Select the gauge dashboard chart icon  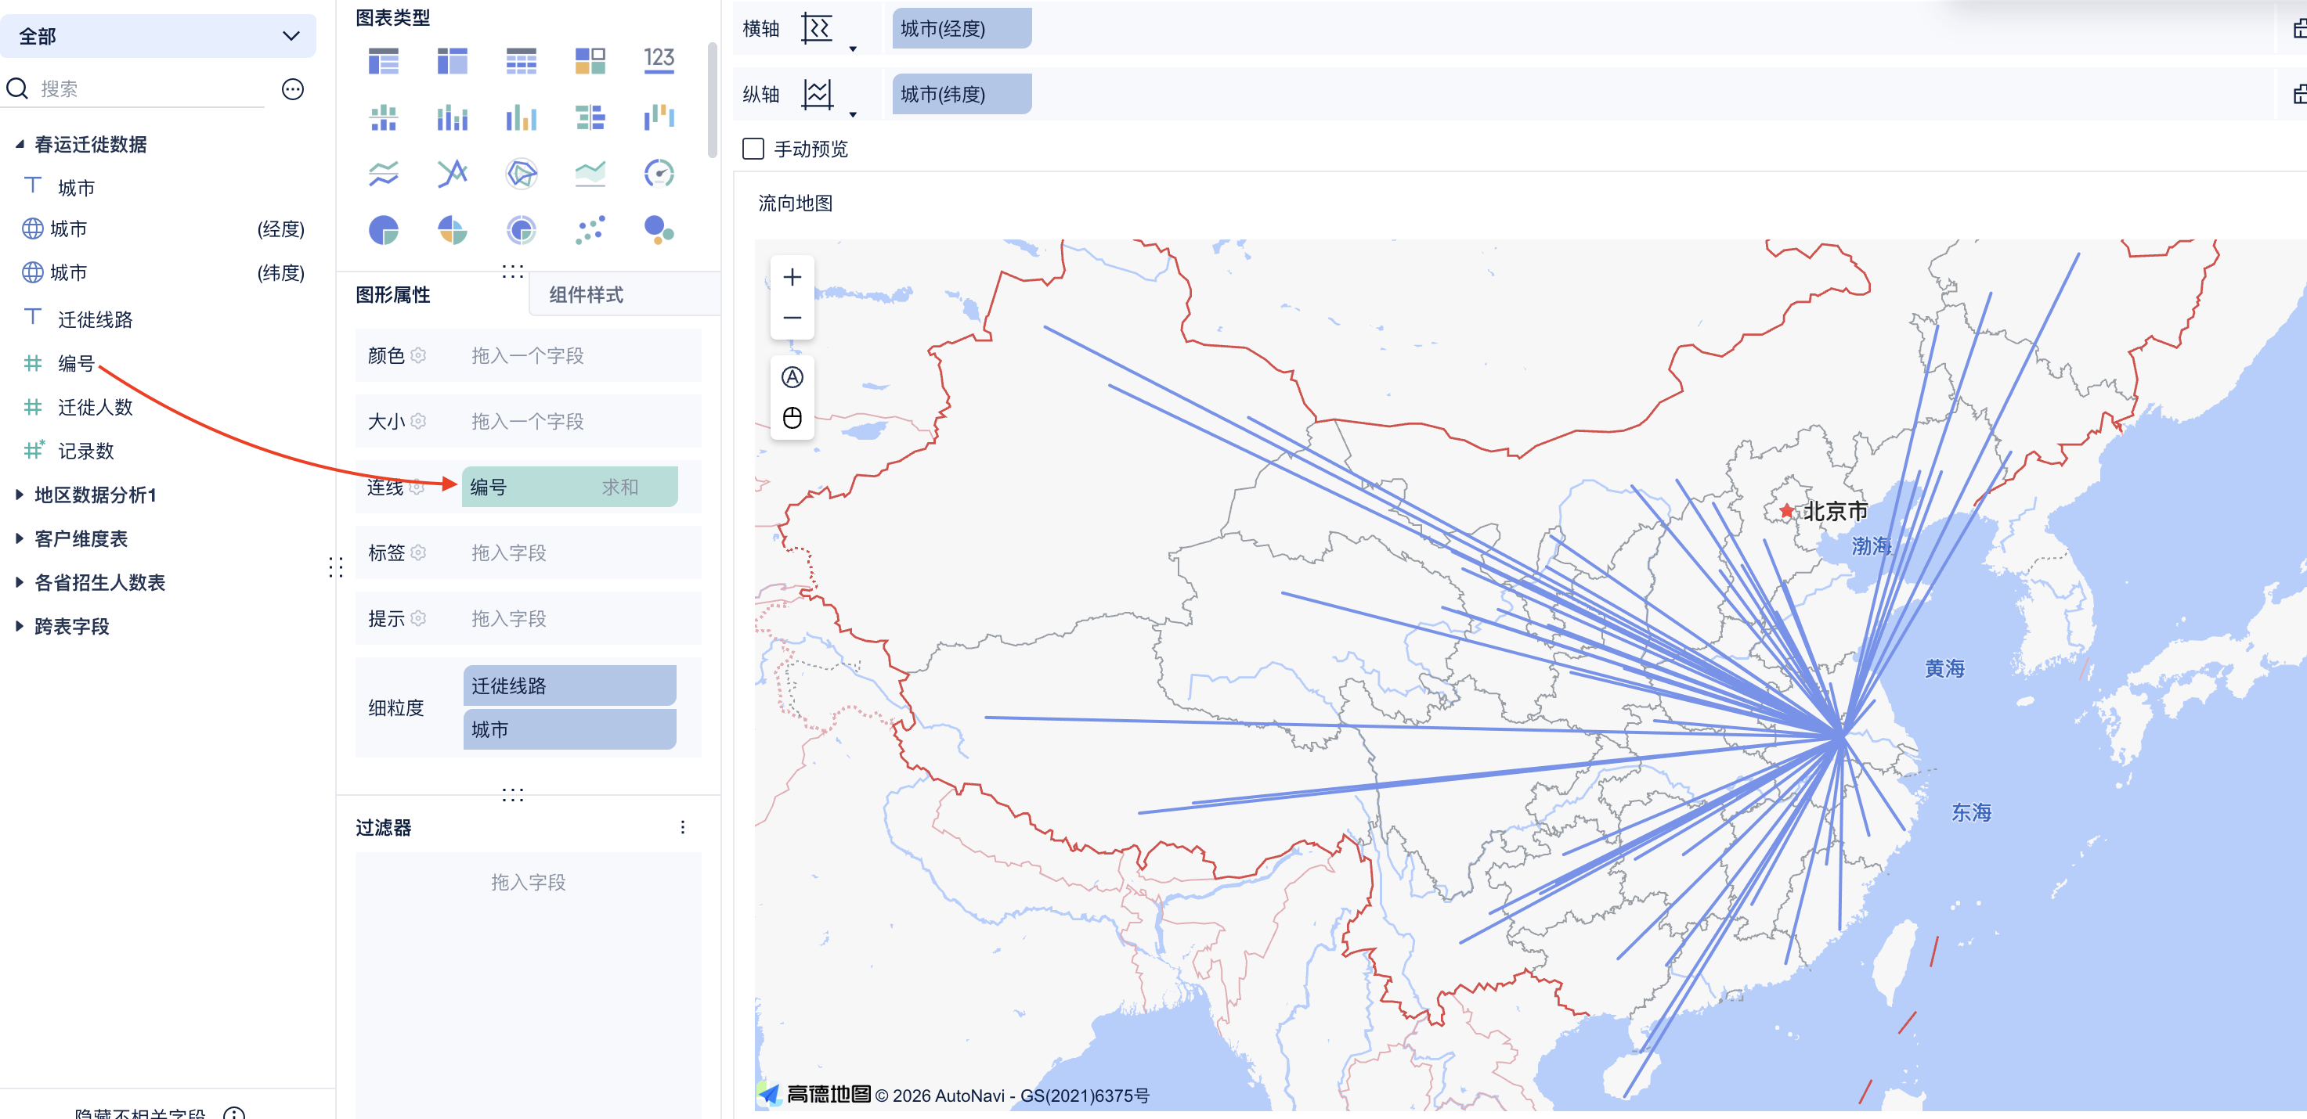pos(659,173)
